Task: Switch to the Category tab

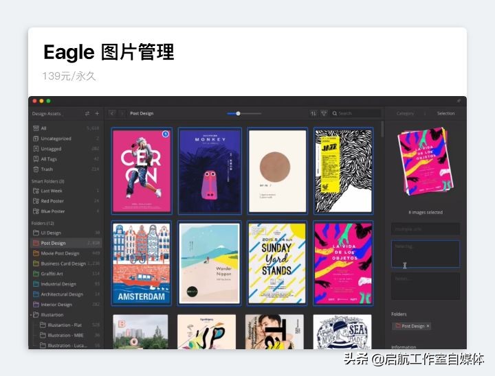Action: coord(405,113)
